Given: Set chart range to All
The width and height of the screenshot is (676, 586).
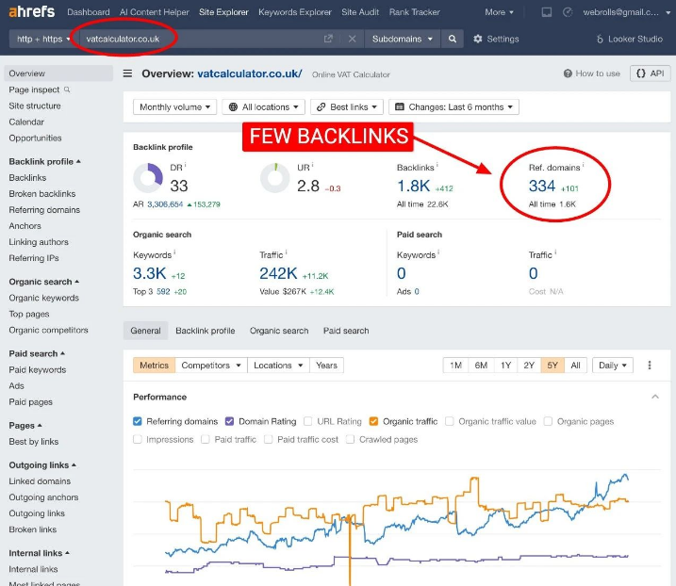Looking at the screenshot, I should (x=575, y=366).
